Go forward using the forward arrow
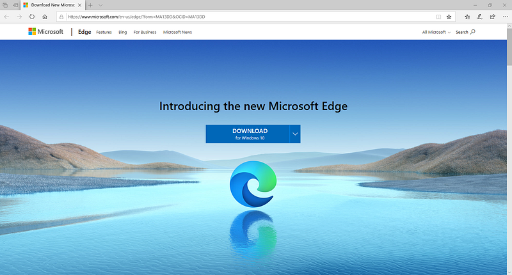 pyautogui.click(x=19, y=17)
